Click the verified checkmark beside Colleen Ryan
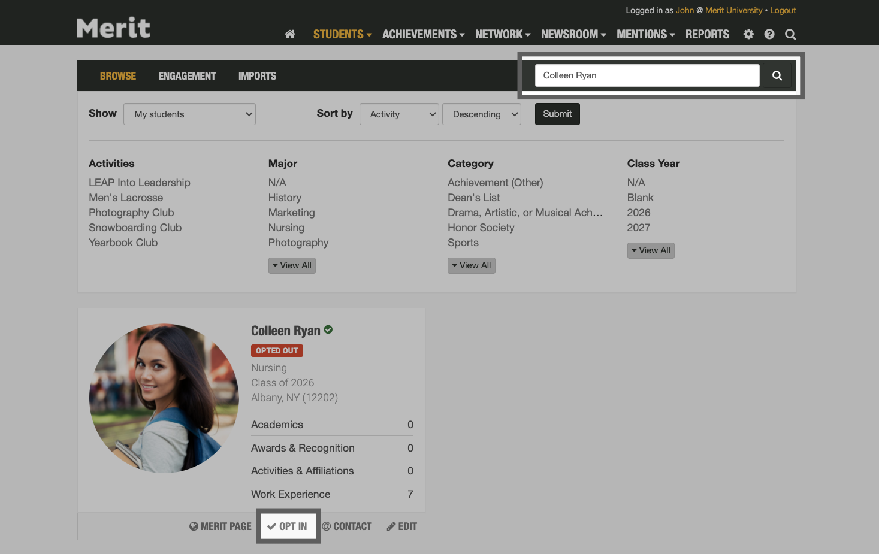The image size is (879, 554). (328, 329)
